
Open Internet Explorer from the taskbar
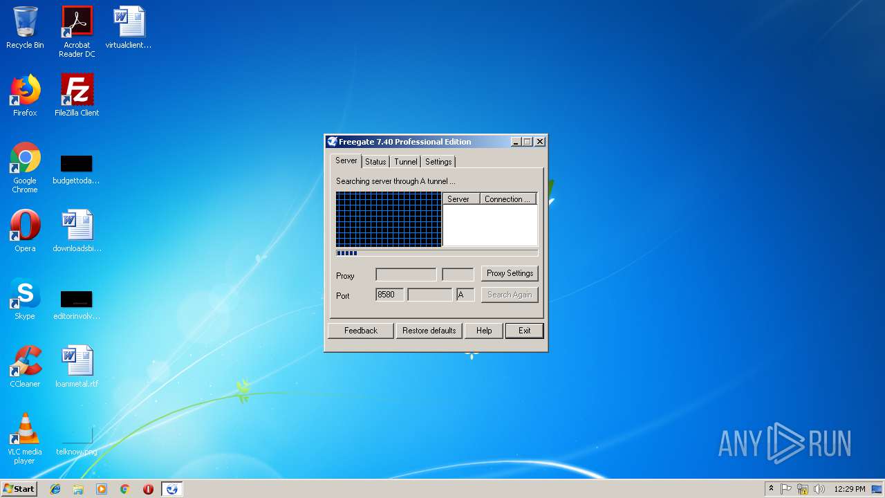[55, 489]
